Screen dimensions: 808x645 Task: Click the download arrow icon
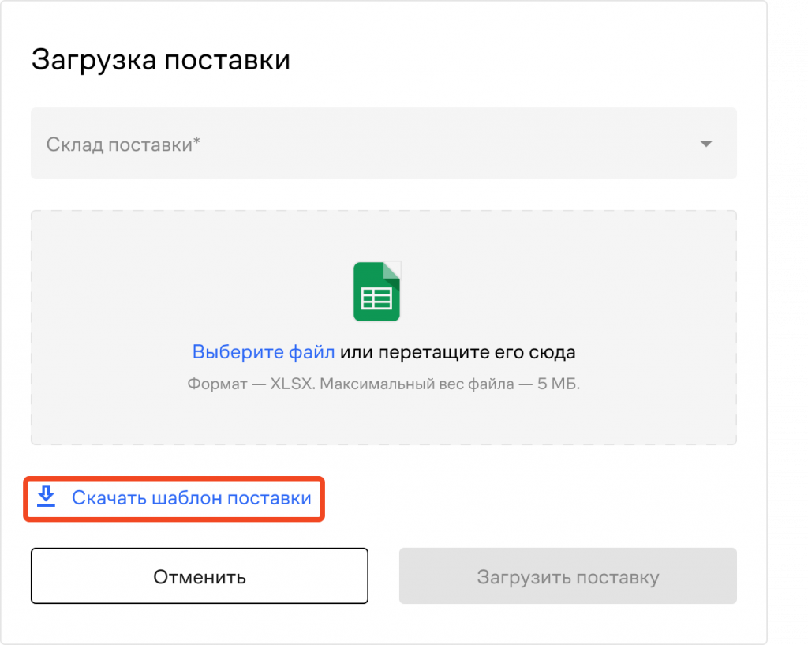(x=46, y=496)
